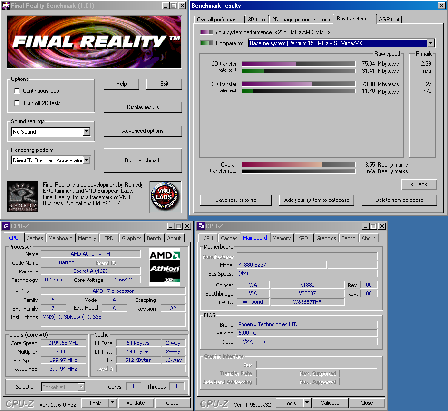Image resolution: width=448 pixels, height=411 pixels.
Task: Open Bench tab in left CPU-Z window
Action: coord(154,238)
